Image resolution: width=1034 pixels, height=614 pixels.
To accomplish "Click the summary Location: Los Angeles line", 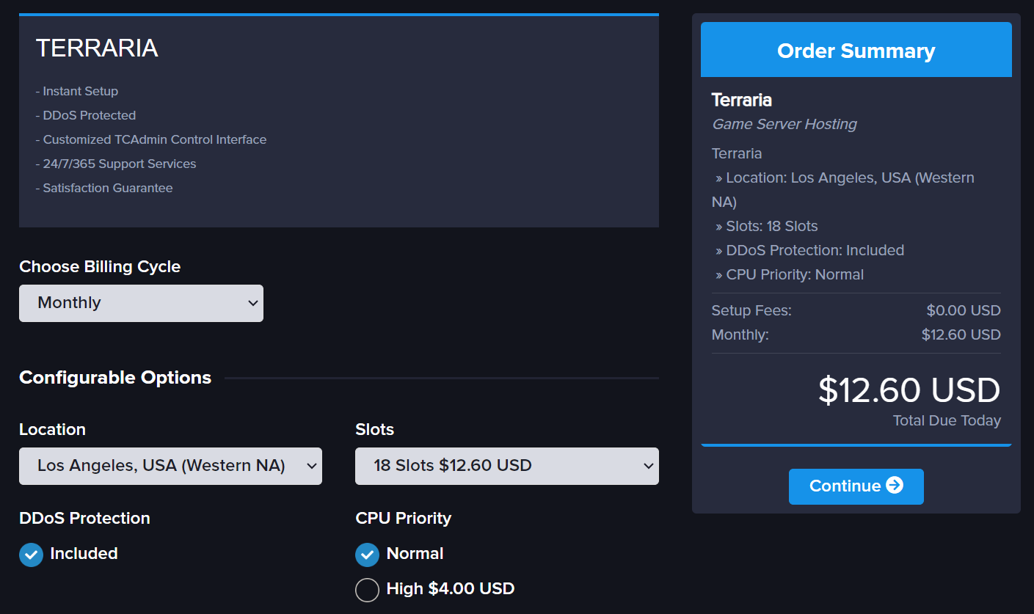I will (843, 189).
